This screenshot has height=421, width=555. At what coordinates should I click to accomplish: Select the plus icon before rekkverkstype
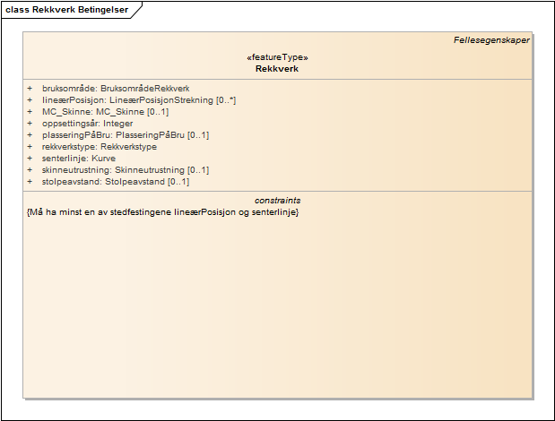coord(30,147)
